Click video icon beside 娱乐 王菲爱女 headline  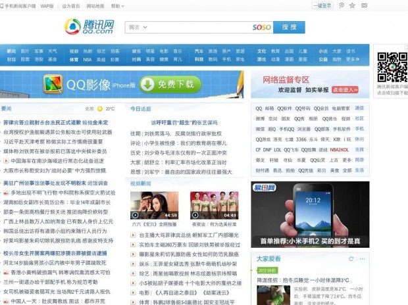[133, 264]
